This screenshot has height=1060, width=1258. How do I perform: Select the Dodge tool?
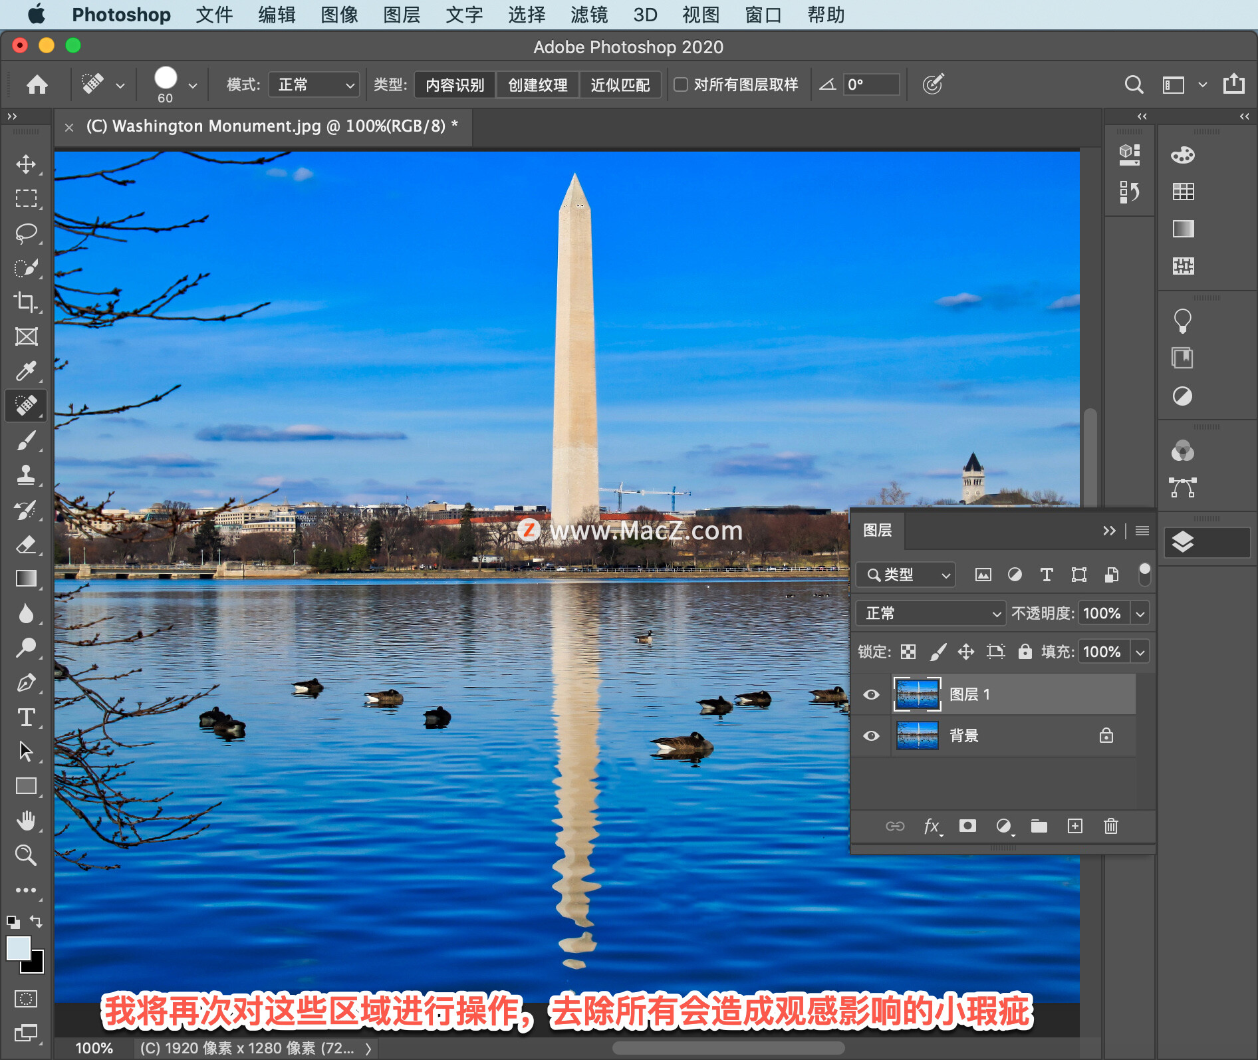(x=26, y=648)
